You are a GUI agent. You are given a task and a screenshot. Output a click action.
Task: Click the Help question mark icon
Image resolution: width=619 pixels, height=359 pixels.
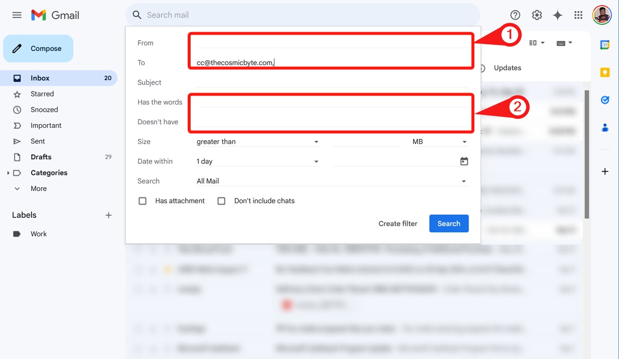[515, 15]
